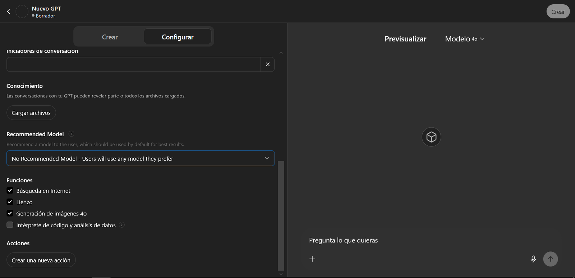The height and width of the screenshot is (278, 575).
Task: Click the configuration panel scrollbar thumb
Action: 281,216
